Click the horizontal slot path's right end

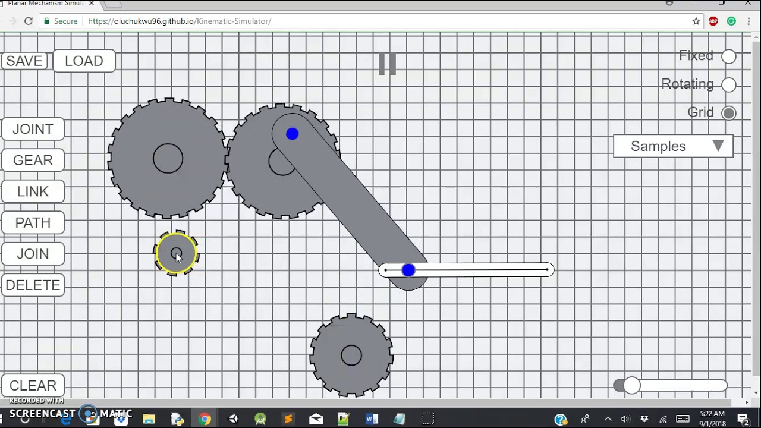coord(547,270)
